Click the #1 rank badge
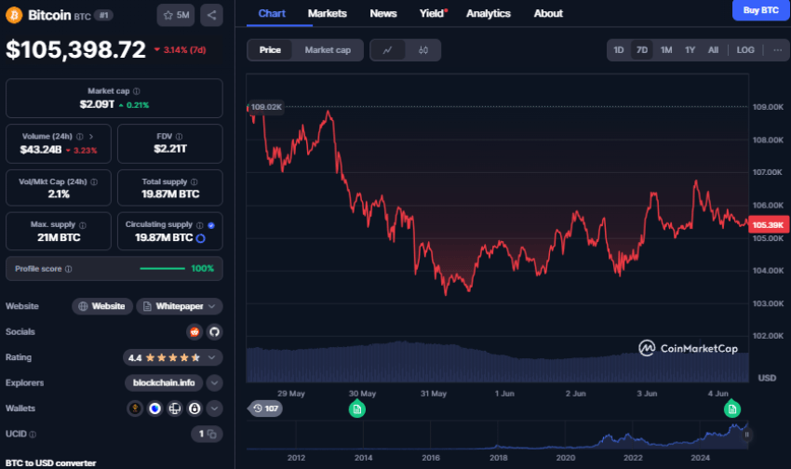 pyautogui.click(x=103, y=15)
